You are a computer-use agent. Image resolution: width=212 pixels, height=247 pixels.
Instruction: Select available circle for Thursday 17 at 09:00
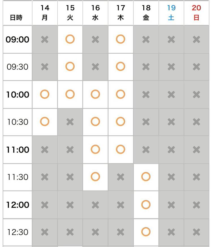(120, 39)
